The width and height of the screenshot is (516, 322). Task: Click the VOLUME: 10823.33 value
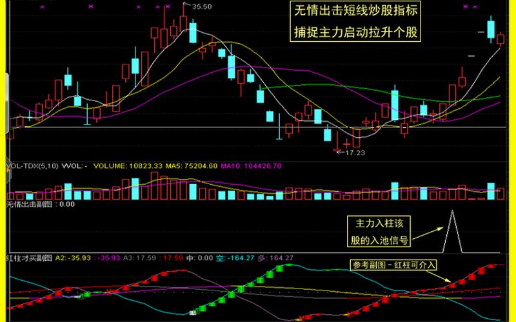tap(128, 166)
